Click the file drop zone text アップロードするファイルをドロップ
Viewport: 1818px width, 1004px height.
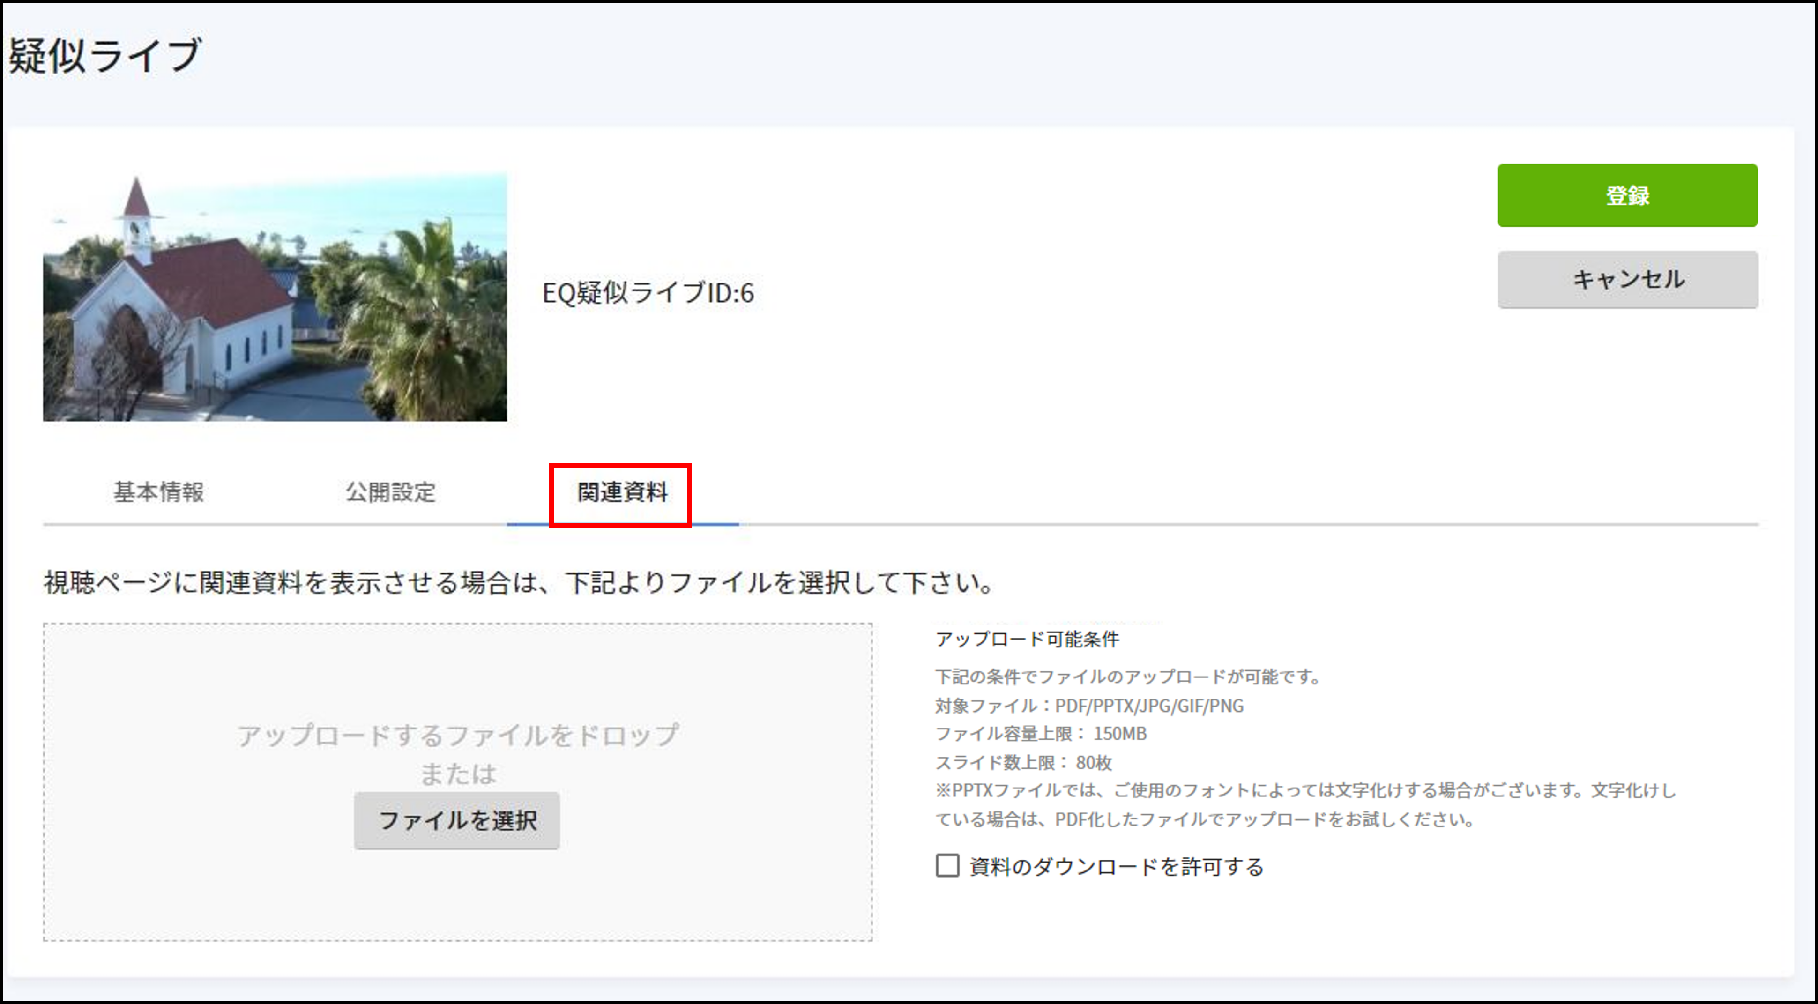tap(457, 735)
